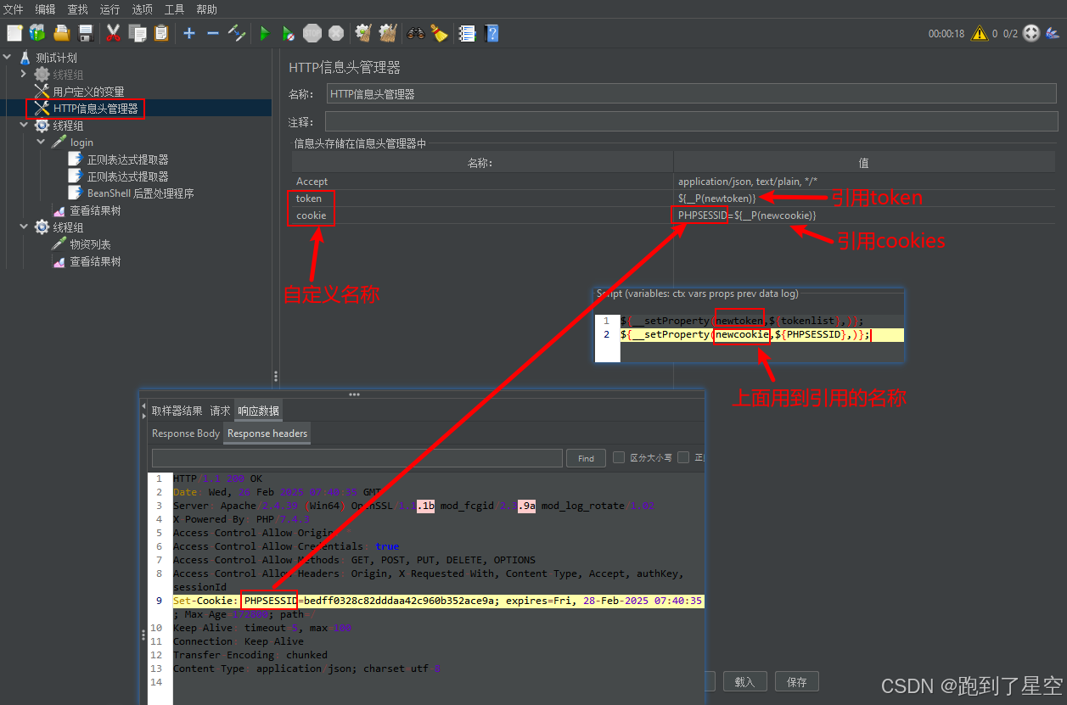Screen dimensions: 1067x705
Task: Toggle the 区分大小写 checkbox
Action: coord(619,457)
